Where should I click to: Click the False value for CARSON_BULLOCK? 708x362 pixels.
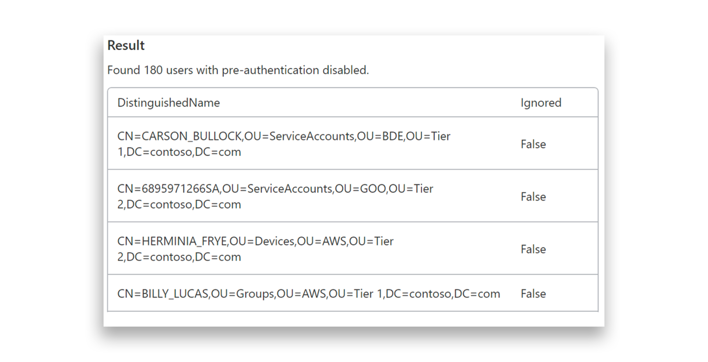[x=533, y=144]
